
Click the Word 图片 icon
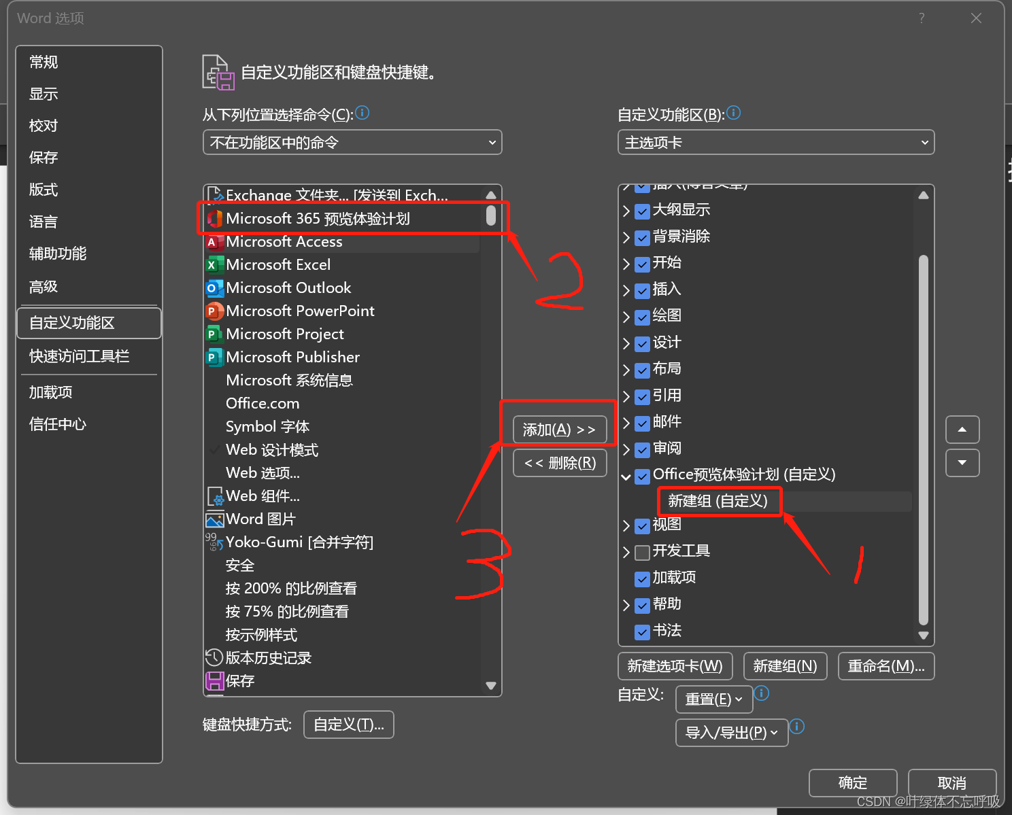coord(214,519)
